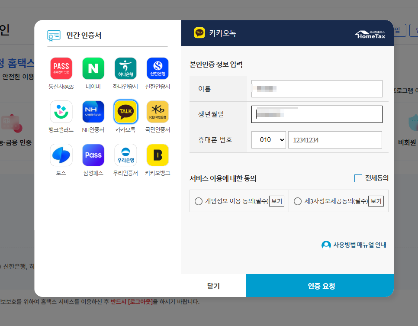Select 하나인증서 Hana Bank icon
The image size is (418, 326).
click(x=125, y=68)
